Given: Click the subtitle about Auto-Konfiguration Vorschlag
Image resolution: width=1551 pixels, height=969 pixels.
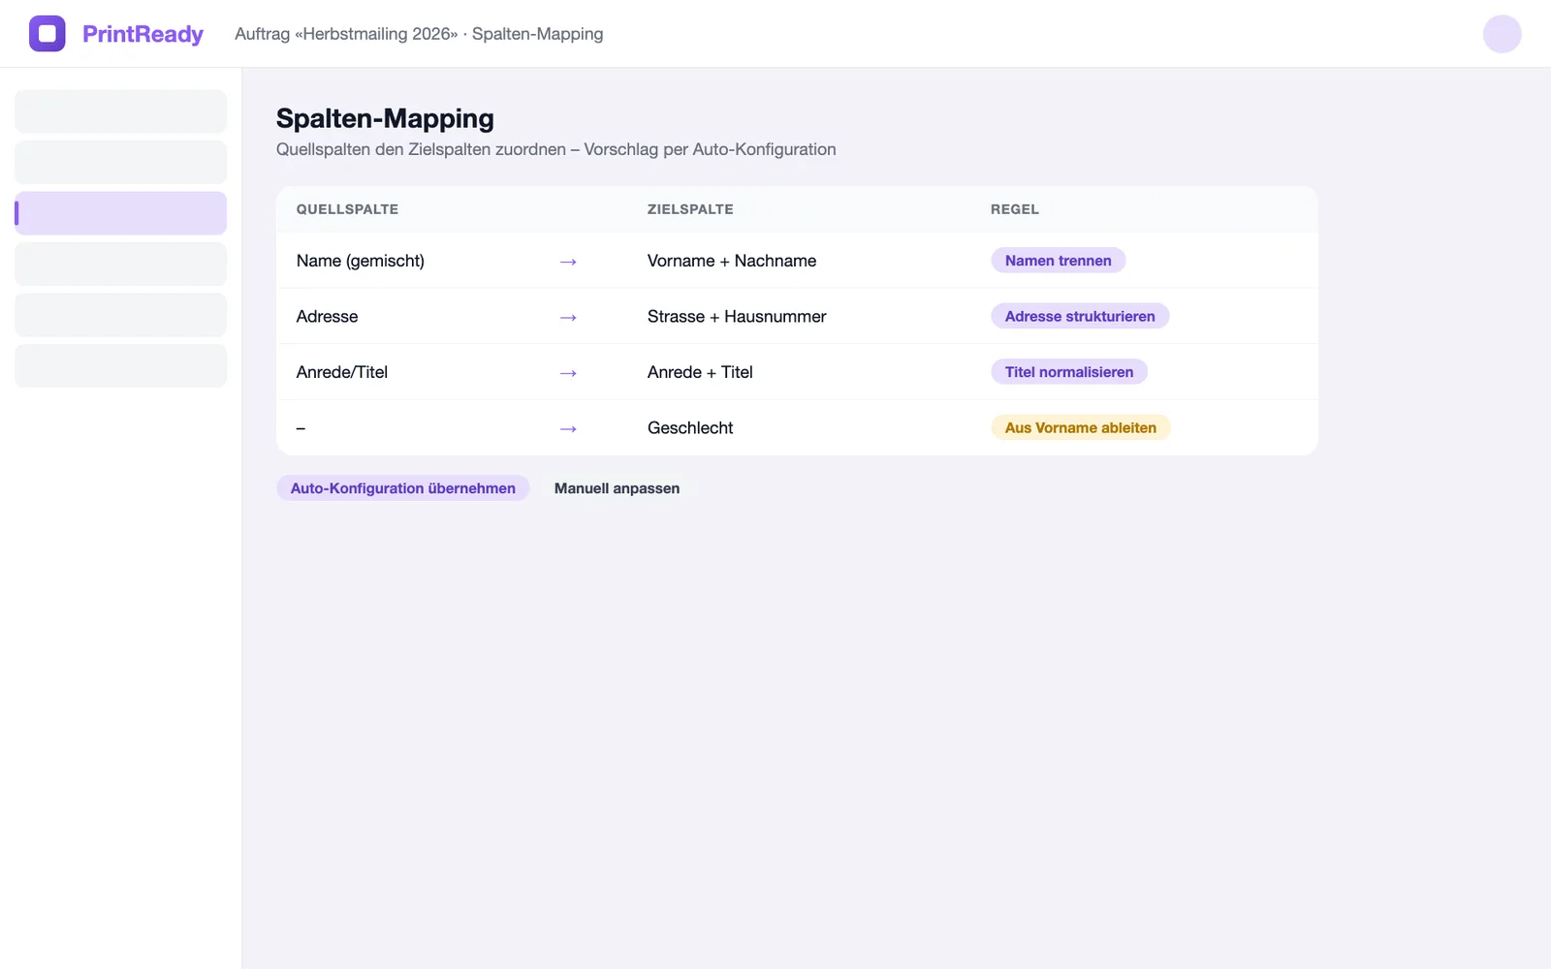Looking at the screenshot, I should [x=555, y=149].
